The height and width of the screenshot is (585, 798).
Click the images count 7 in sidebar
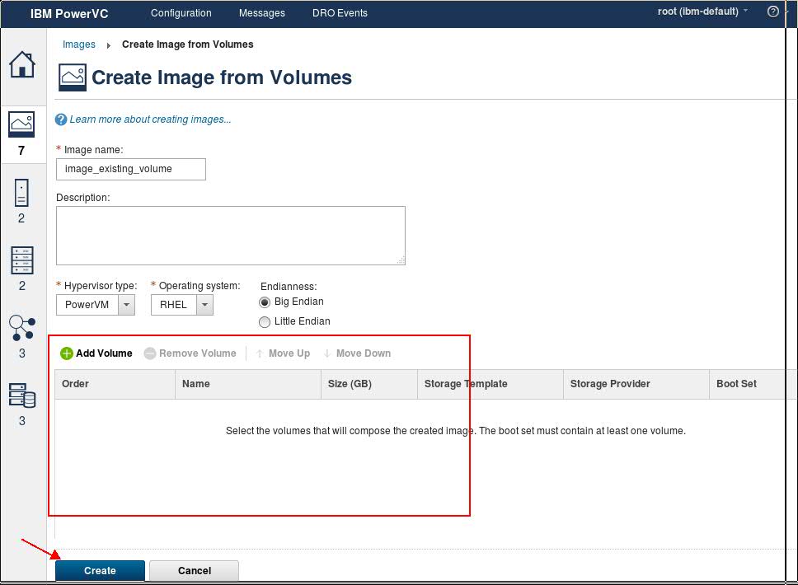(21, 151)
